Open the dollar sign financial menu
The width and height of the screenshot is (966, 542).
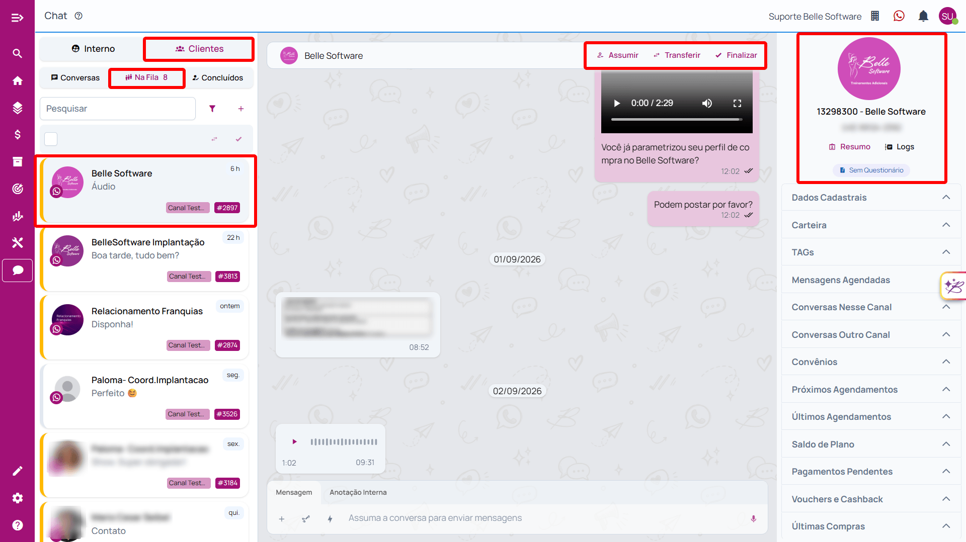coord(18,135)
